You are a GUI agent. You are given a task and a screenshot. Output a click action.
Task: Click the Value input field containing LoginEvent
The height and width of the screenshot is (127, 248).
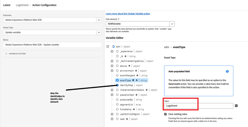click(198, 106)
